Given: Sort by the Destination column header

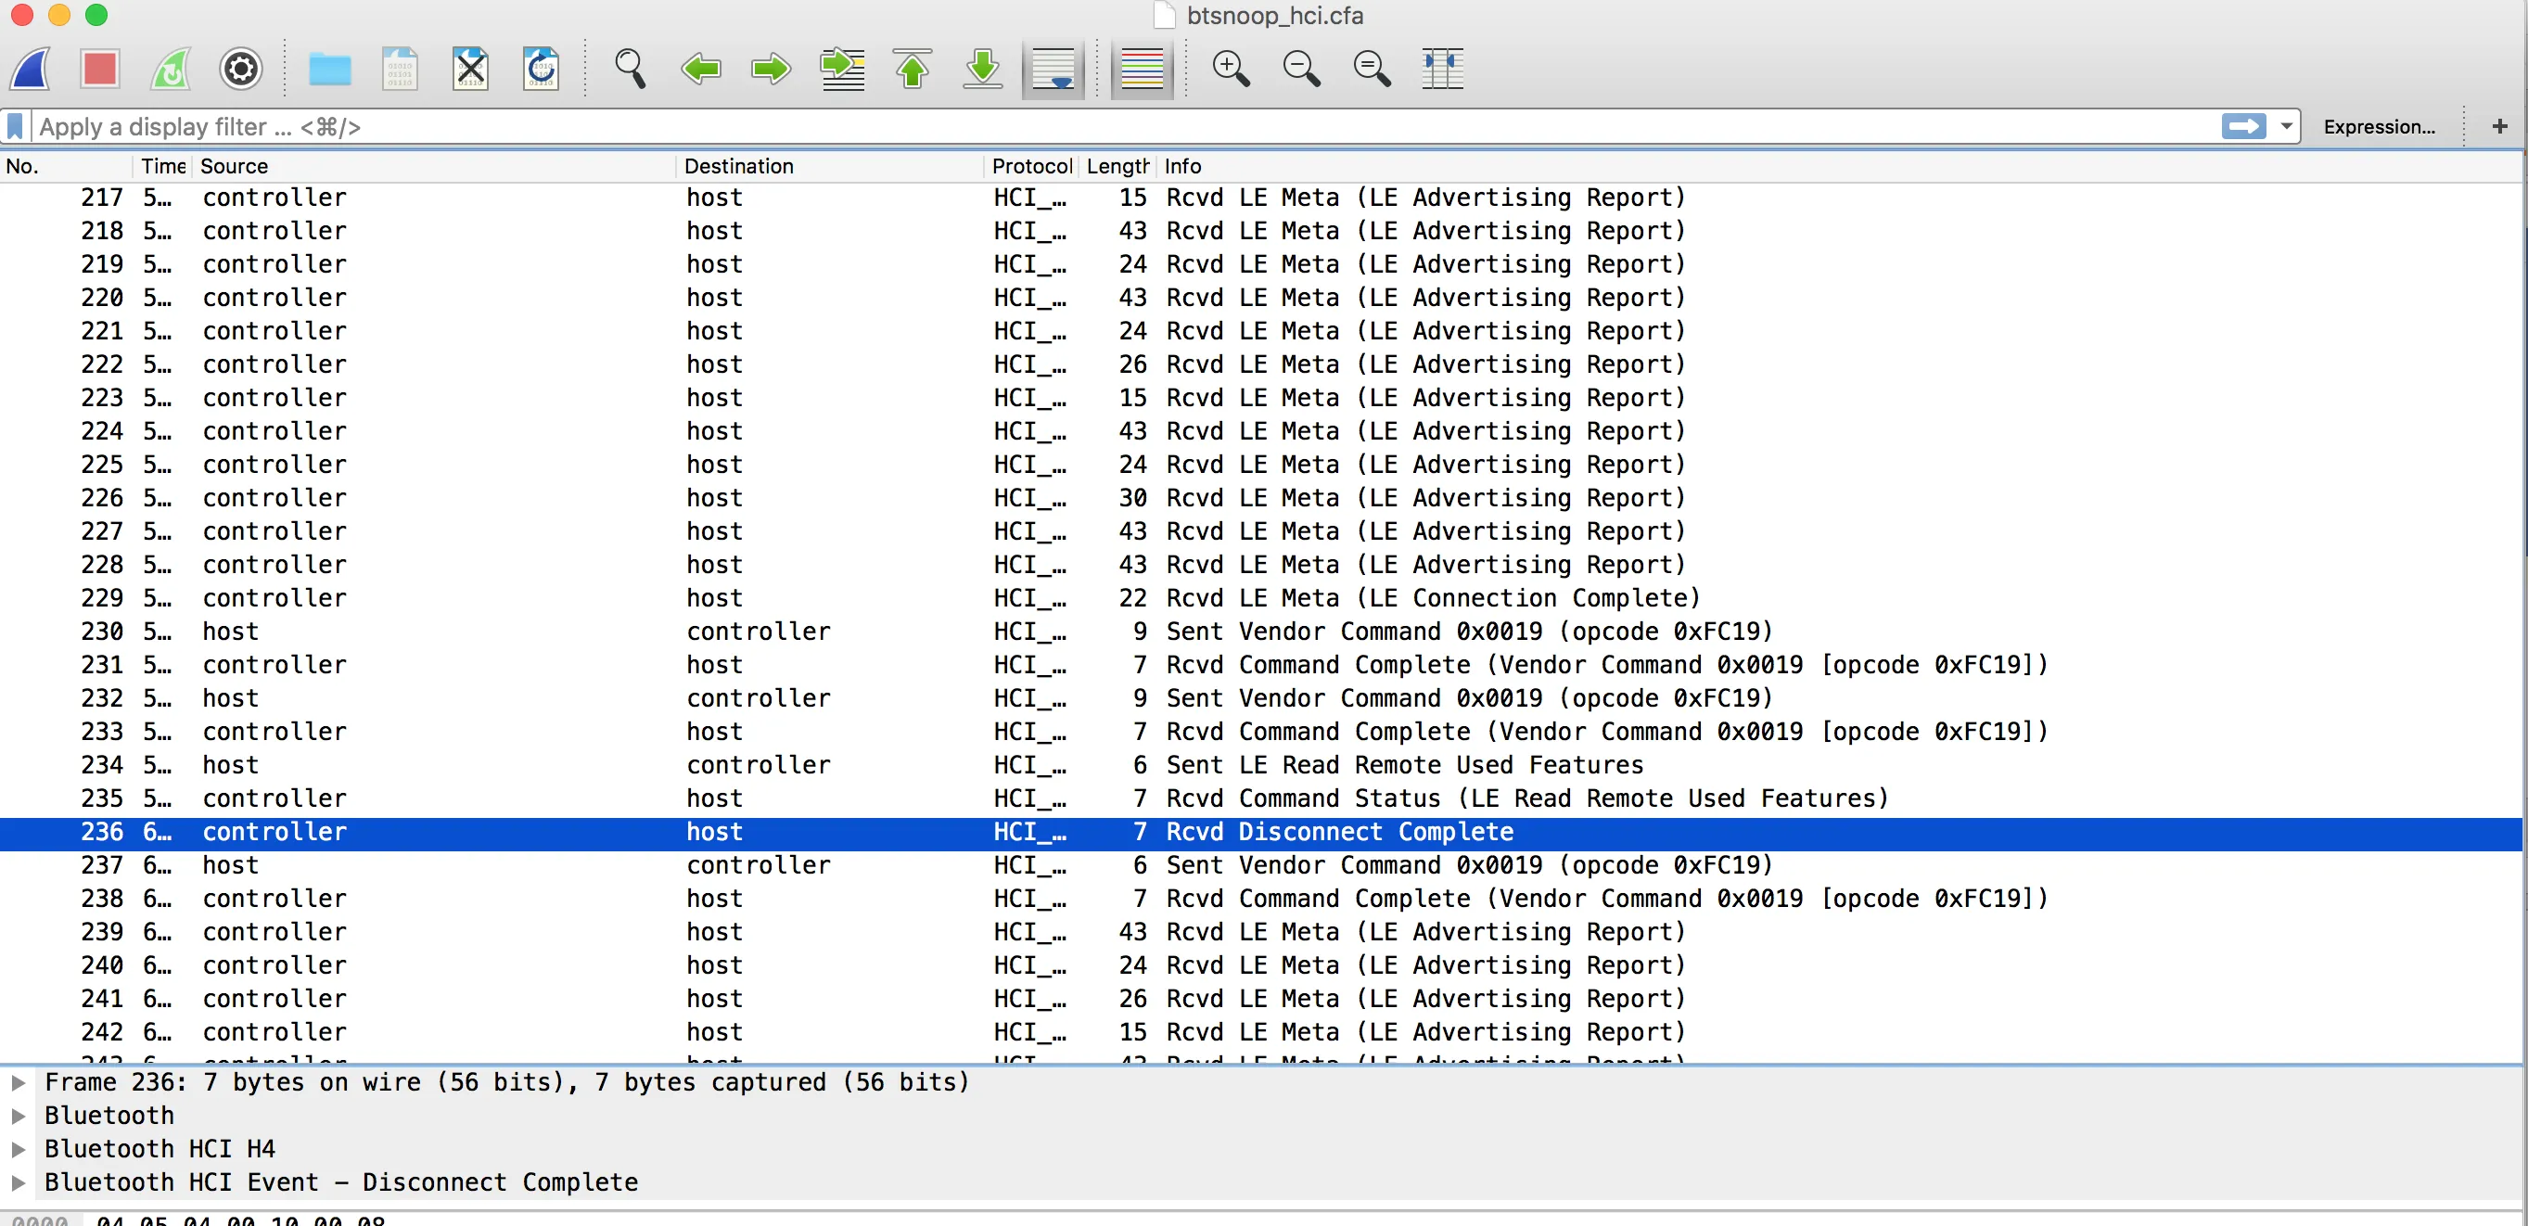Looking at the screenshot, I should 738,166.
